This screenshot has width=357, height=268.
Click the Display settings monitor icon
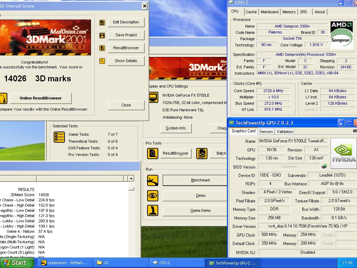pos(153,98)
